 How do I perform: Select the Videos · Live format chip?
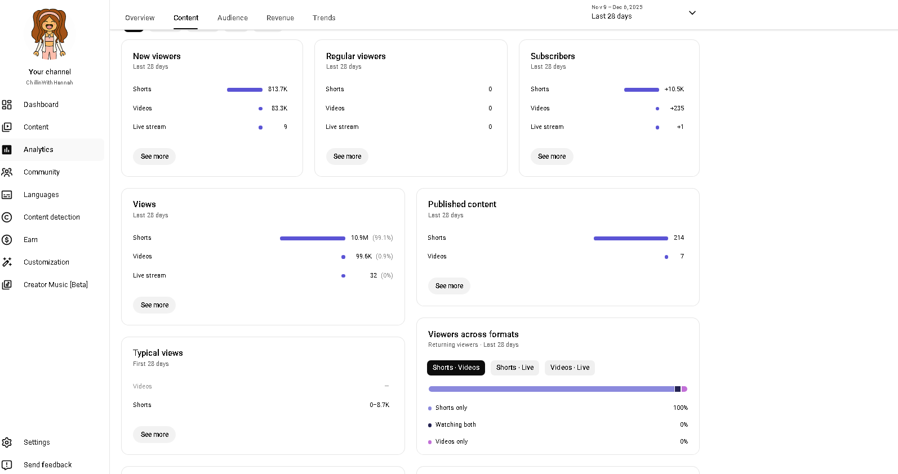point(570,368)
